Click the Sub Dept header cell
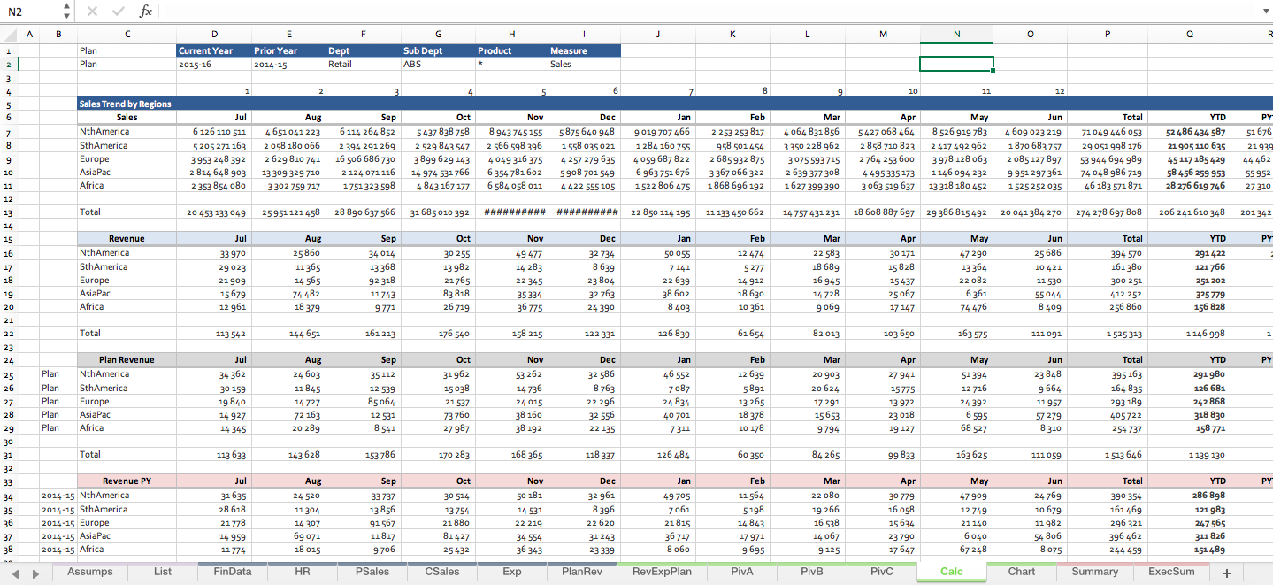The width and height of the screenshot is (1273, 585). tap(438, 50)
